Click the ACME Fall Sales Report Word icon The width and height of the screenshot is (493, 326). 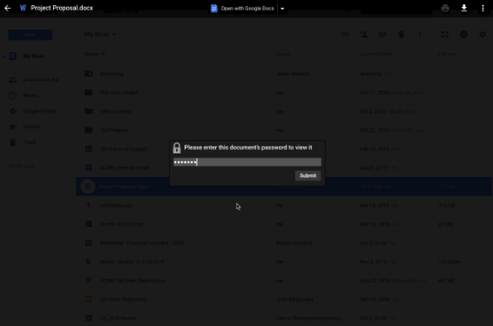(x=89, y=280)
